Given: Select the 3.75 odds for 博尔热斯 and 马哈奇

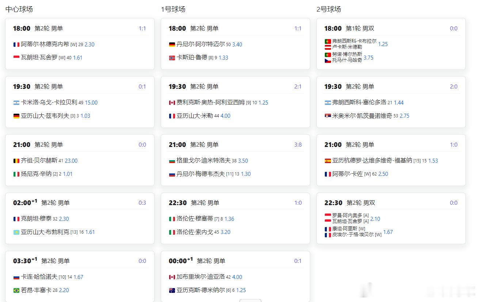Looking at the screenshot, I should point(368,58).
